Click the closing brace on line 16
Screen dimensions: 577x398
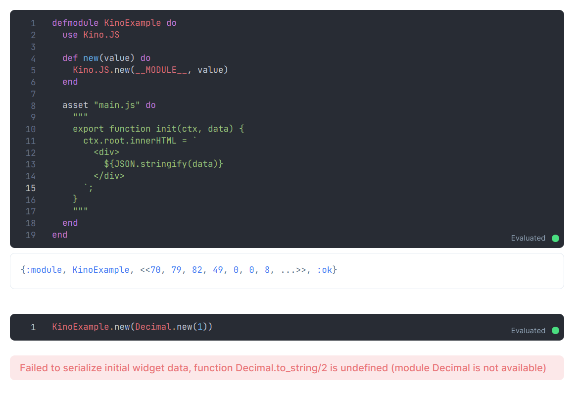pyautogui.click(x=75, y=199)
